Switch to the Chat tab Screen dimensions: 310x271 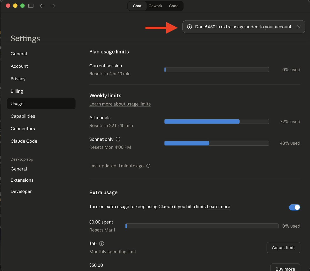(137, 6)
